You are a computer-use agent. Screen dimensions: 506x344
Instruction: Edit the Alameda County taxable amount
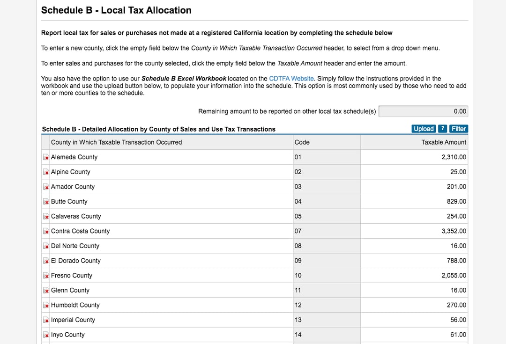tap(414, 157)
